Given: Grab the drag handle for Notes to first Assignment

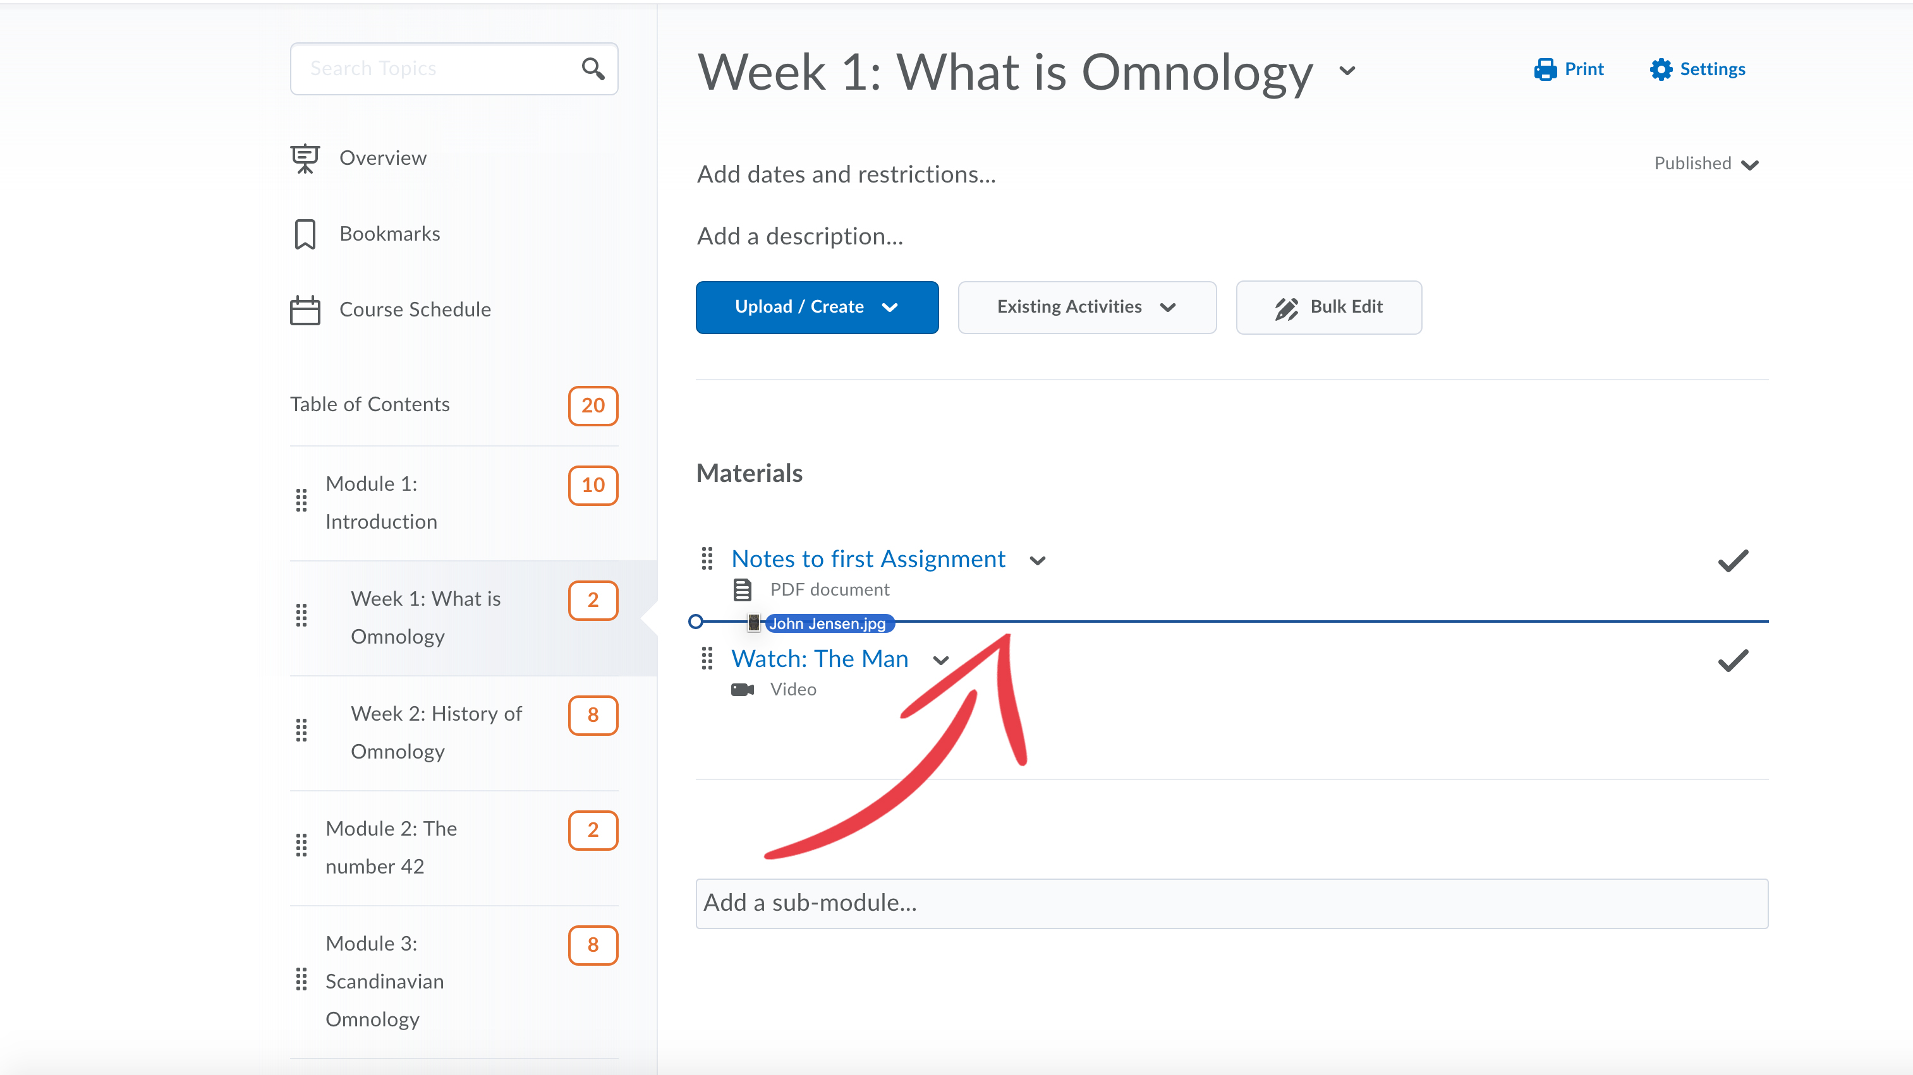Looking at the screenshot, I should 707,558.
